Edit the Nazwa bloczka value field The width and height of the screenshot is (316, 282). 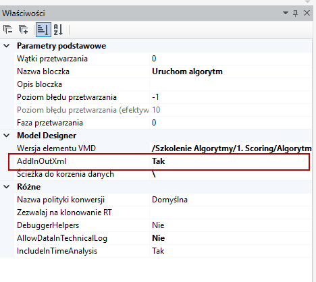pyautogui.click(x=231, y=72)
